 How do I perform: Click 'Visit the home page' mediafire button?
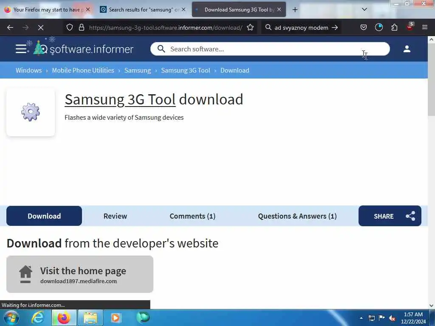pyautogui.click(x=80, y=274)
